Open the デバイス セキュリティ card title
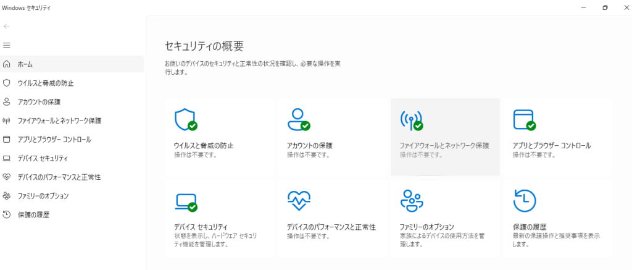 click(x=201, y=227)
